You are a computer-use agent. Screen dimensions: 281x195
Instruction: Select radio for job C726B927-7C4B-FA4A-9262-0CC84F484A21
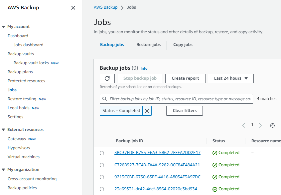click(102, 165)
